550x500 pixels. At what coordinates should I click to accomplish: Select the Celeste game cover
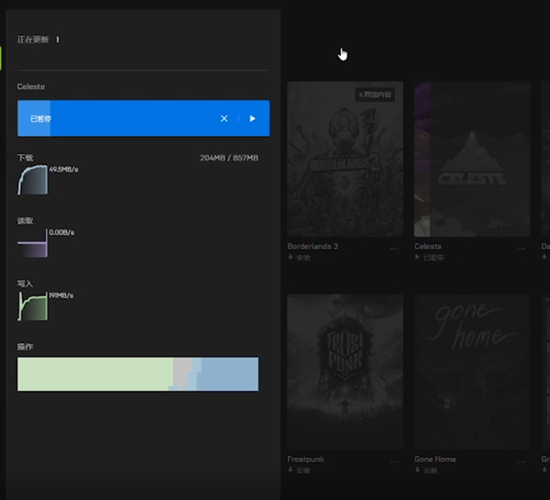(471, 161)
